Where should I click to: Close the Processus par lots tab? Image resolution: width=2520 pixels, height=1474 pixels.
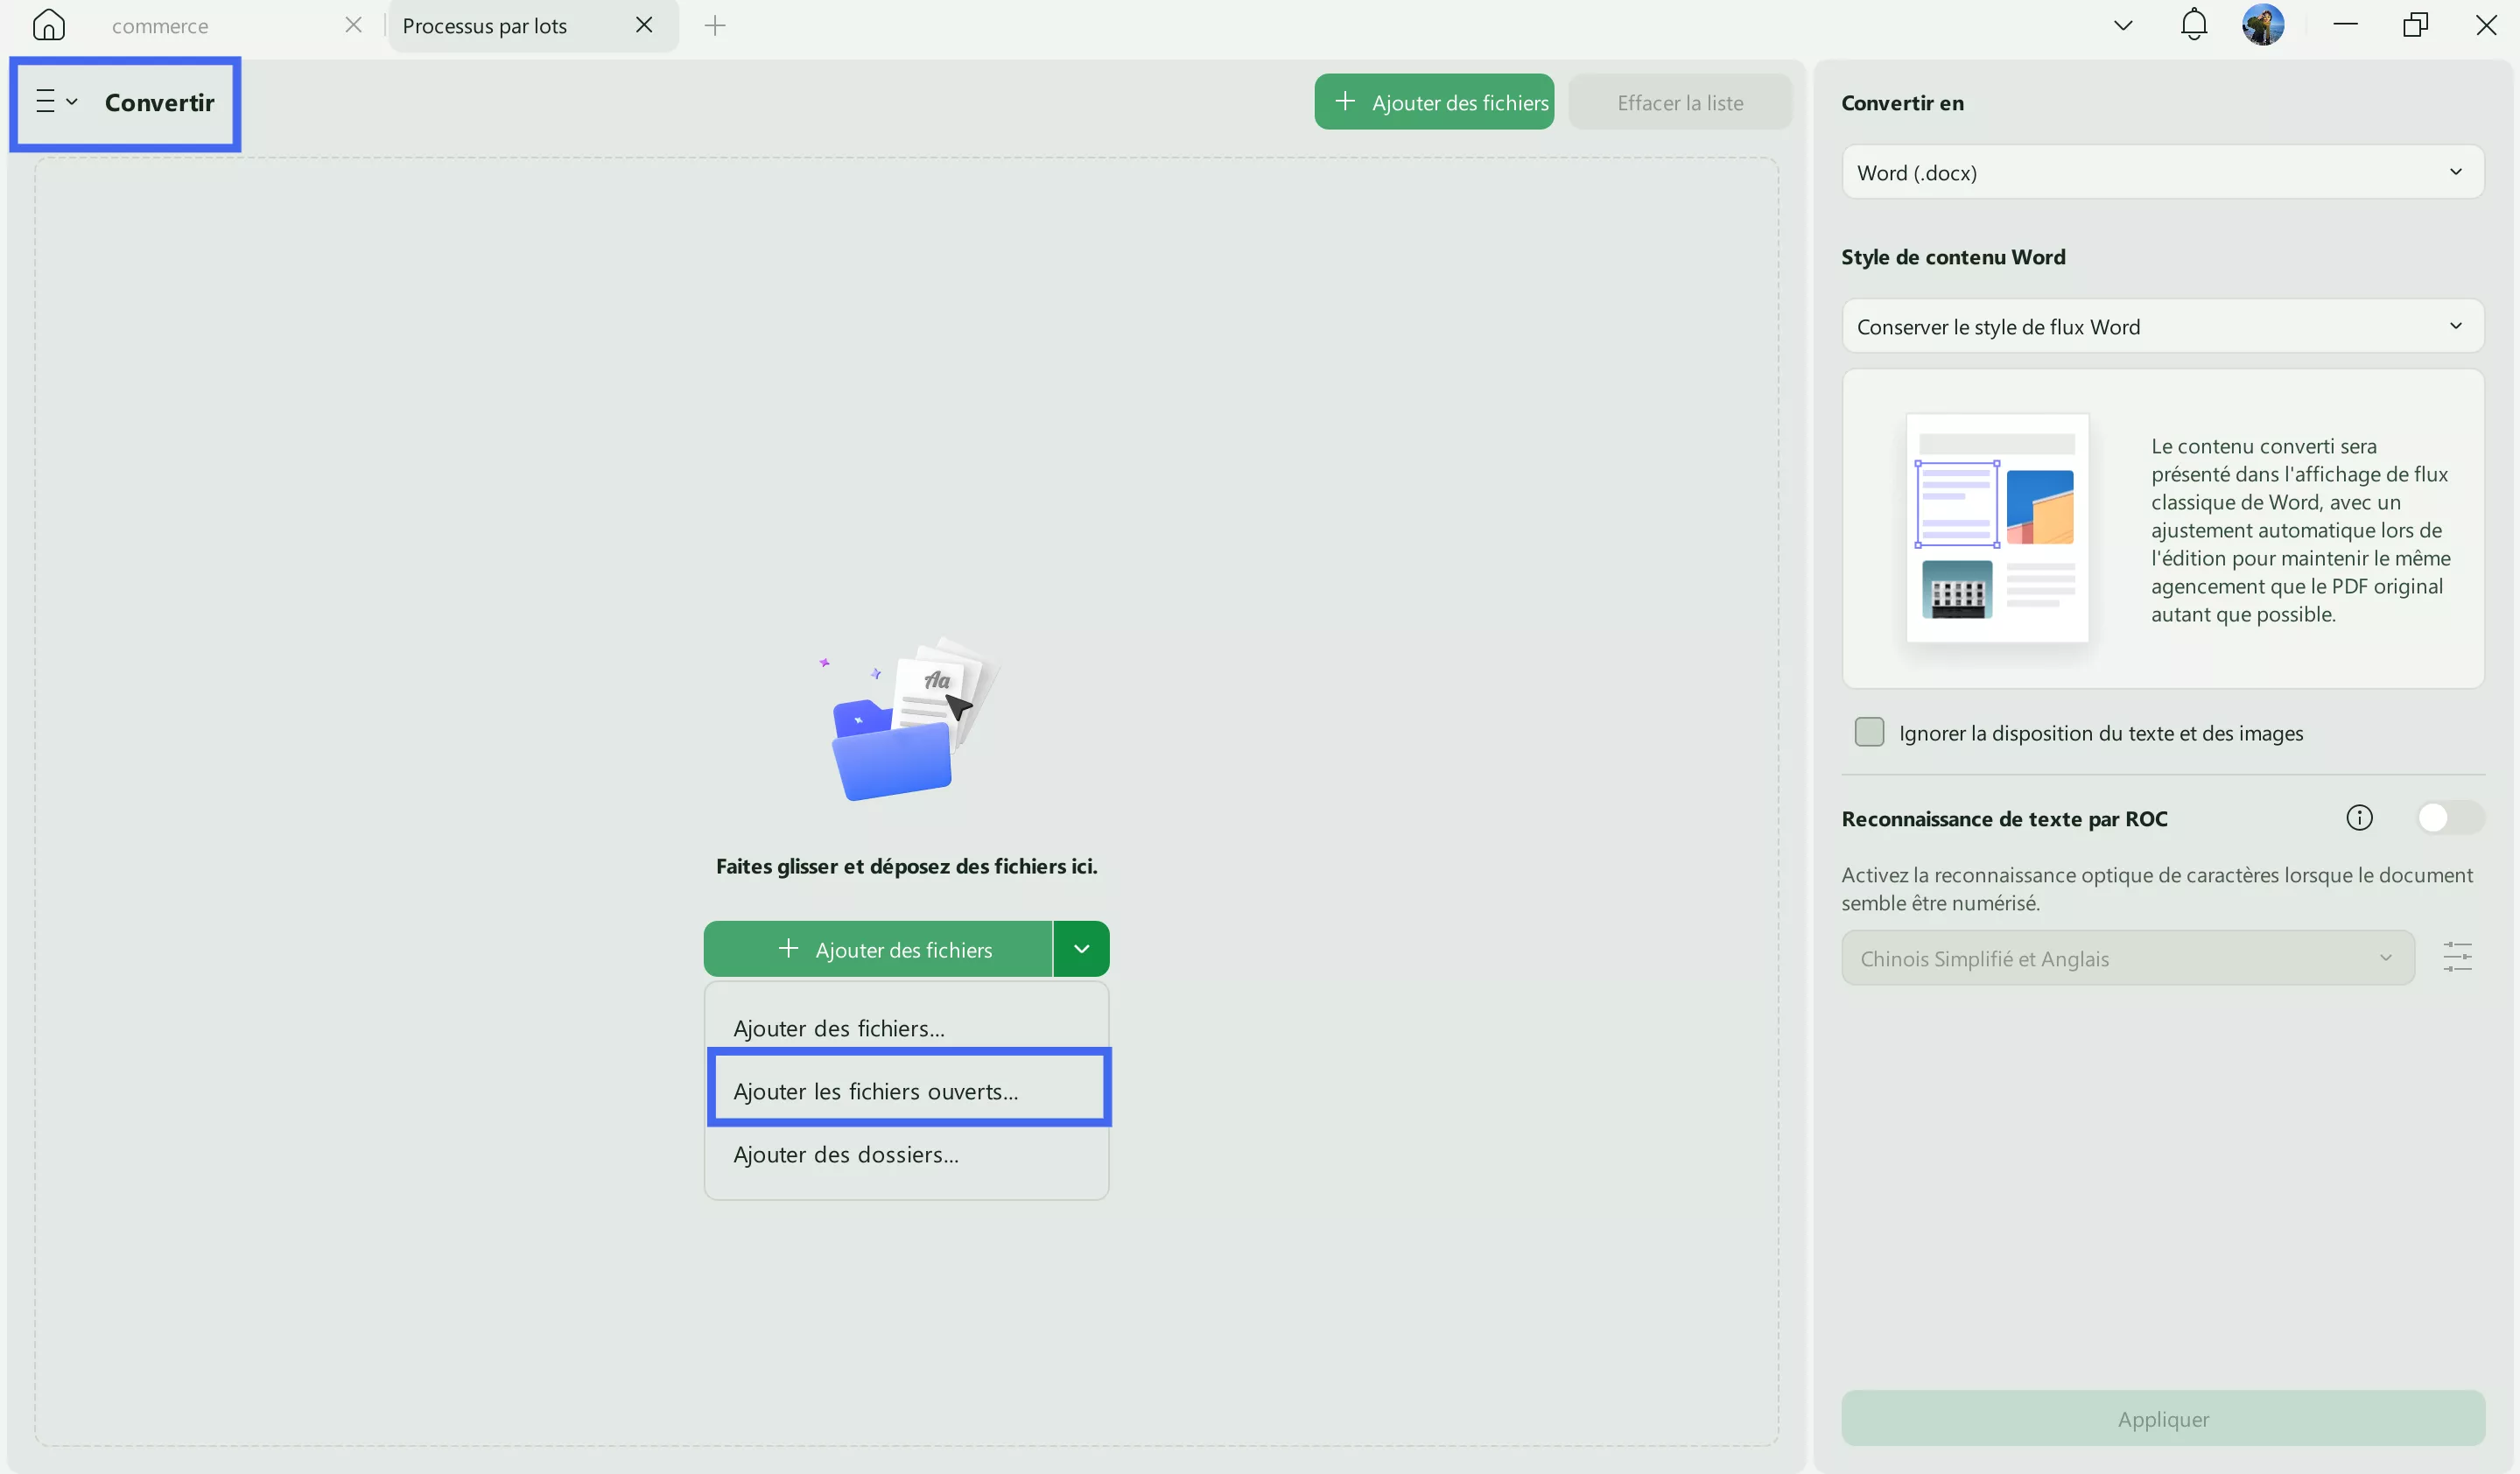coord(643,25)
